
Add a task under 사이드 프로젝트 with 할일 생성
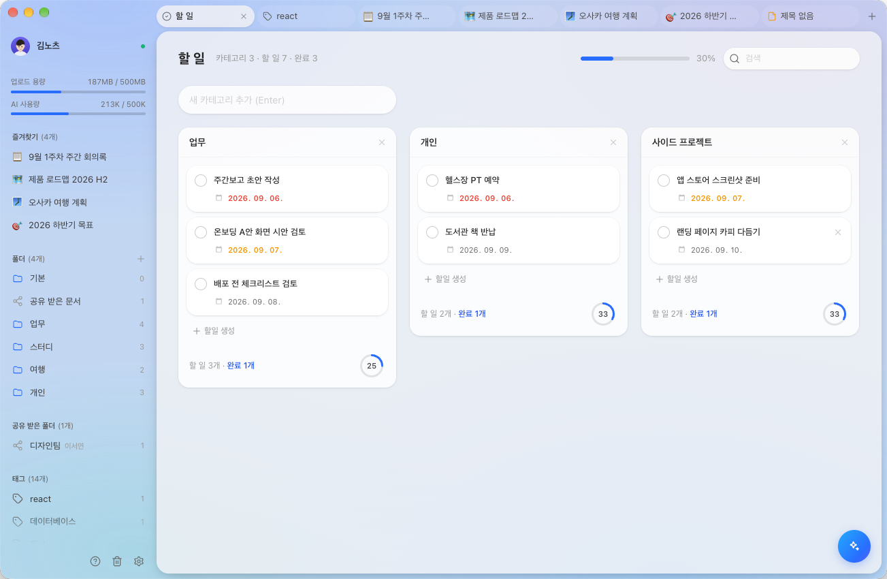677,279
